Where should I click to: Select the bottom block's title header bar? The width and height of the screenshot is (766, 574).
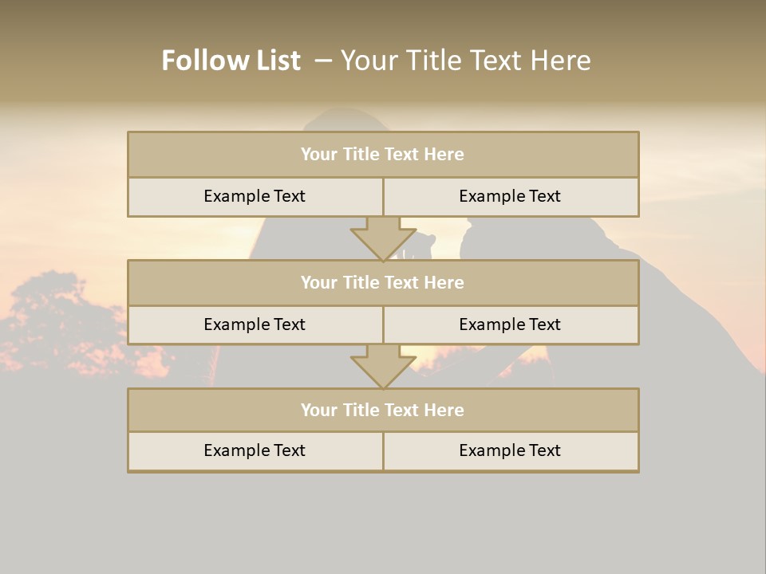click(383, 411)
